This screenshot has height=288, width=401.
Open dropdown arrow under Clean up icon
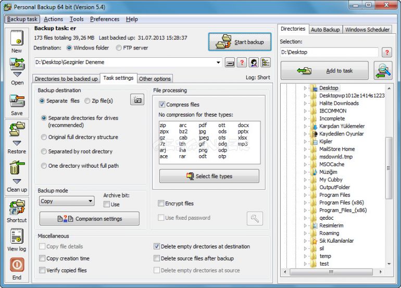pyautogui.click(x=17, y=181)
